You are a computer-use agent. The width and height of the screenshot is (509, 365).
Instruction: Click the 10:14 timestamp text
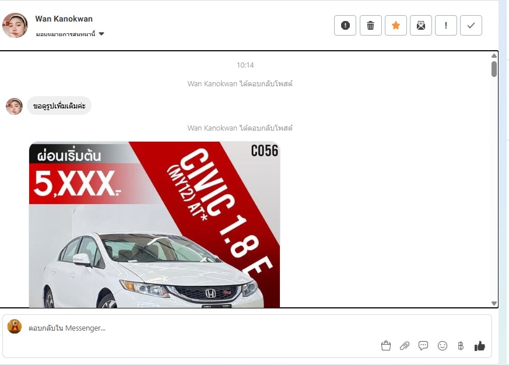click(x=245, y=65)
